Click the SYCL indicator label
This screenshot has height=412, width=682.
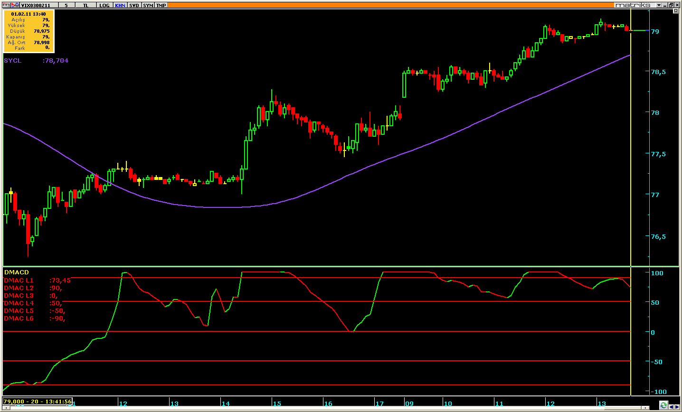click(x=13, y=61)
